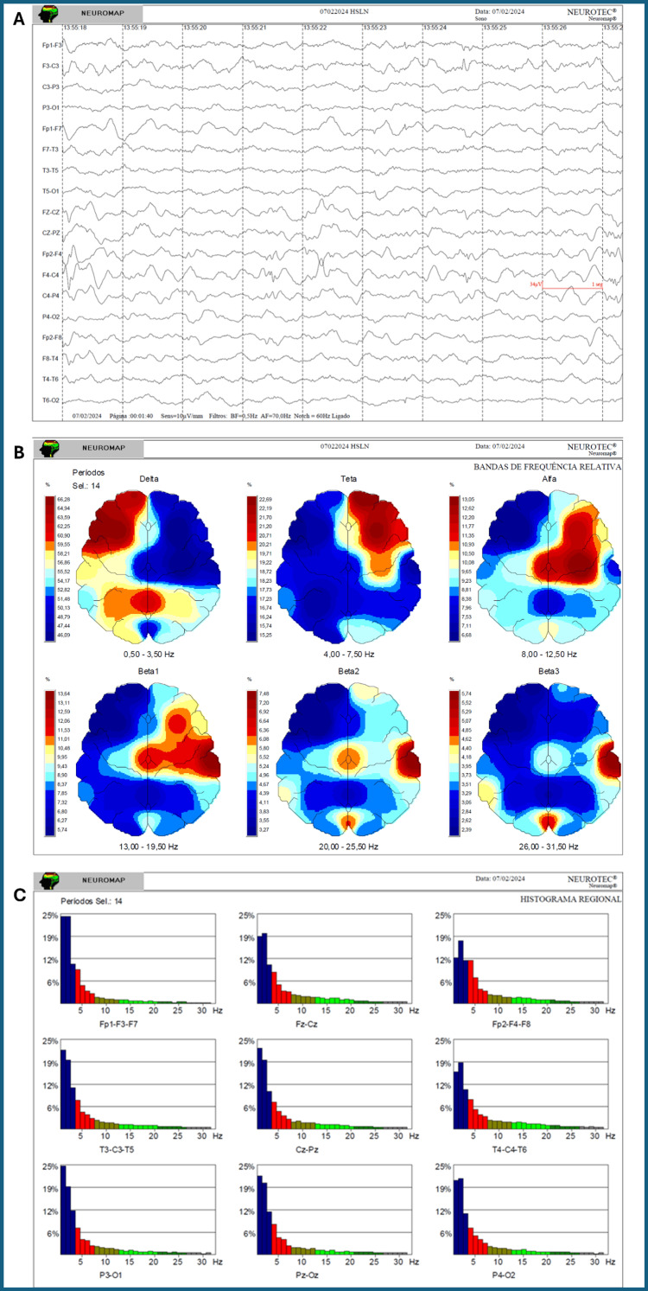The width and height of the screenshot is (648, 1291).
Task: Select the F8-T4 channel label
Action: (x=51, y=358)
